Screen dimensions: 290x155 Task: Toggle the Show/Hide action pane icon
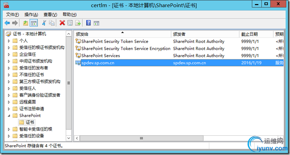(96, 23)
